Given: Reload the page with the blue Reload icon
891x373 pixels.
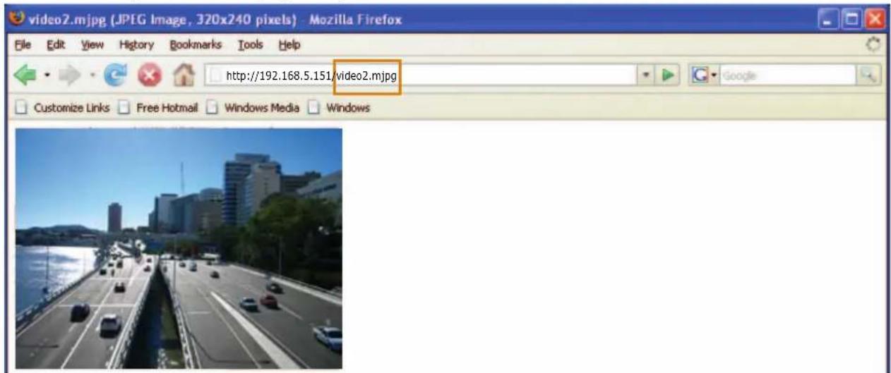Looking at the screenshot, I should [x=114, y=75].
